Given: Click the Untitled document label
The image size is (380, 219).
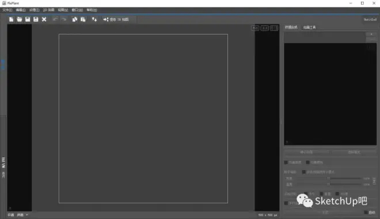Looking at the screenshot, I should [x=370, y=20].
